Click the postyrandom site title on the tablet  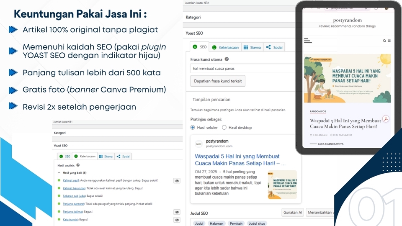coord(348,20)
